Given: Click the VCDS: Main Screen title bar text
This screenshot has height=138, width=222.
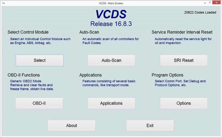Looking at the screenshot, I should [x=111, y=3].
